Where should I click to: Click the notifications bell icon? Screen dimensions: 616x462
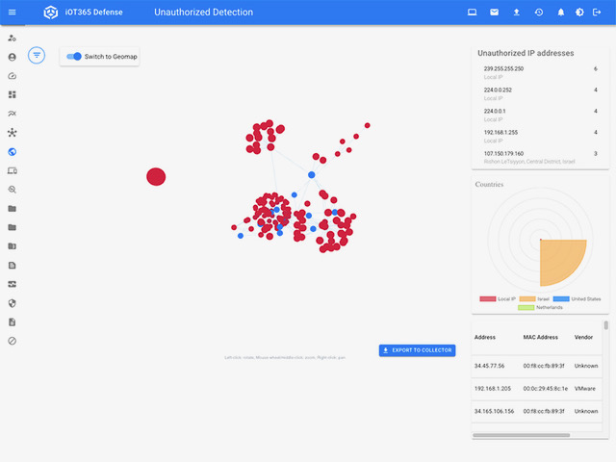point(561,13)
